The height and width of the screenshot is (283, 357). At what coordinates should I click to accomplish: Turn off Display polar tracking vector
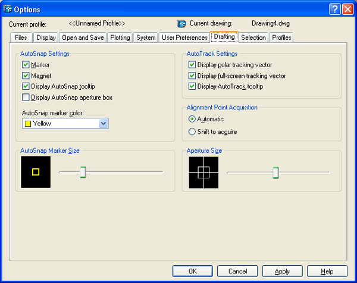click(192, 65)
